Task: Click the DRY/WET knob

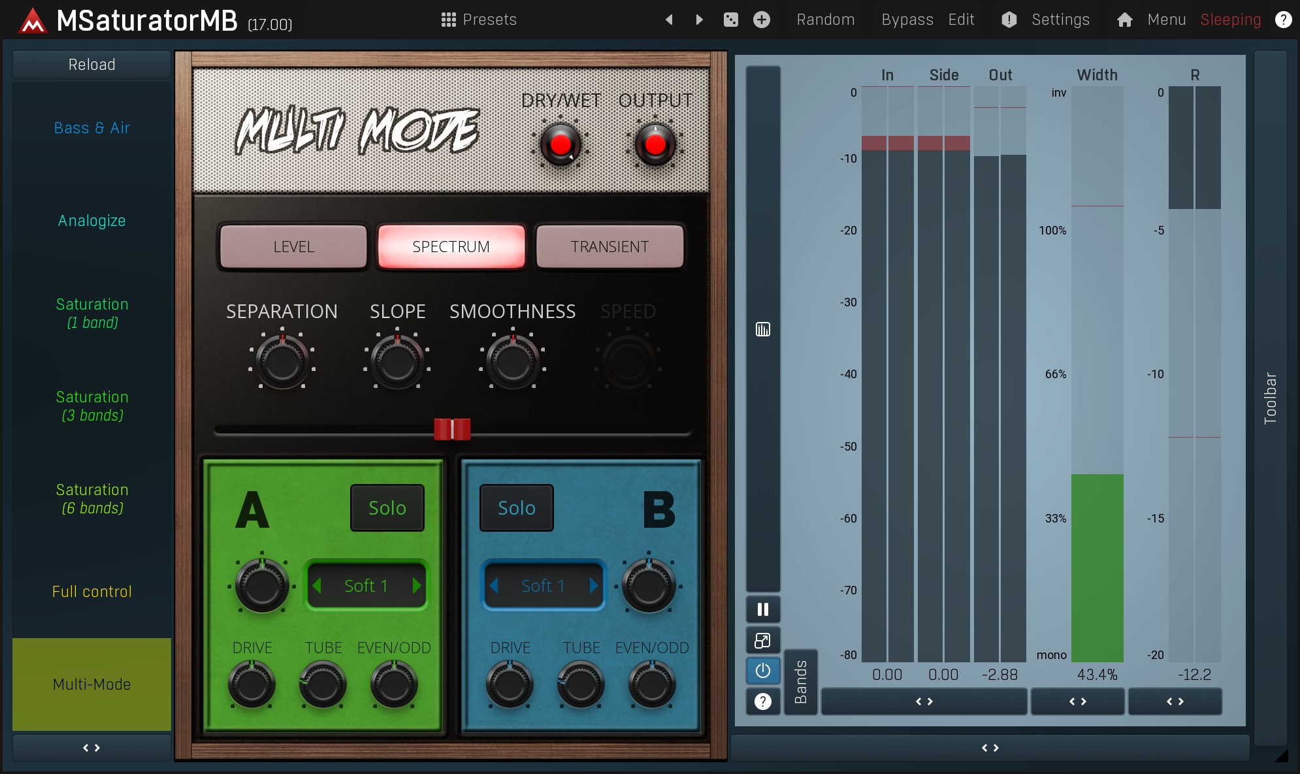Action: pyautogui.click(x=561, y=144)
